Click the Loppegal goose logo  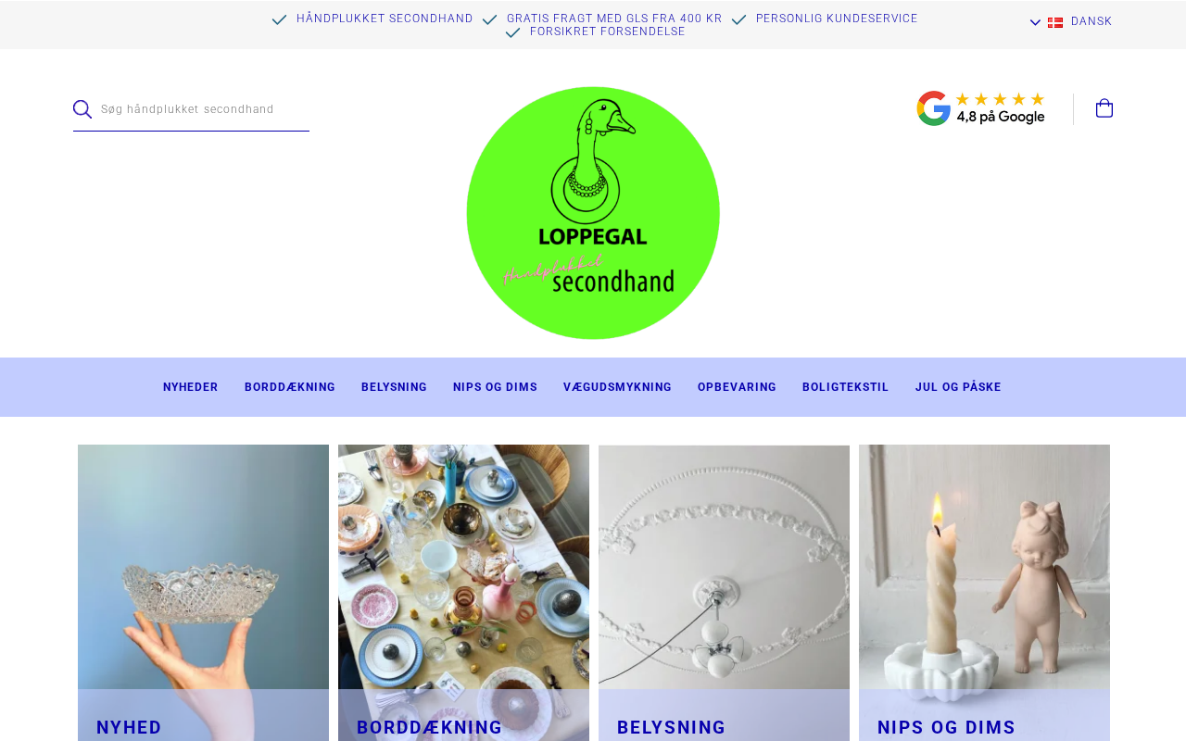pyautogui.click(x=593, y=213)
